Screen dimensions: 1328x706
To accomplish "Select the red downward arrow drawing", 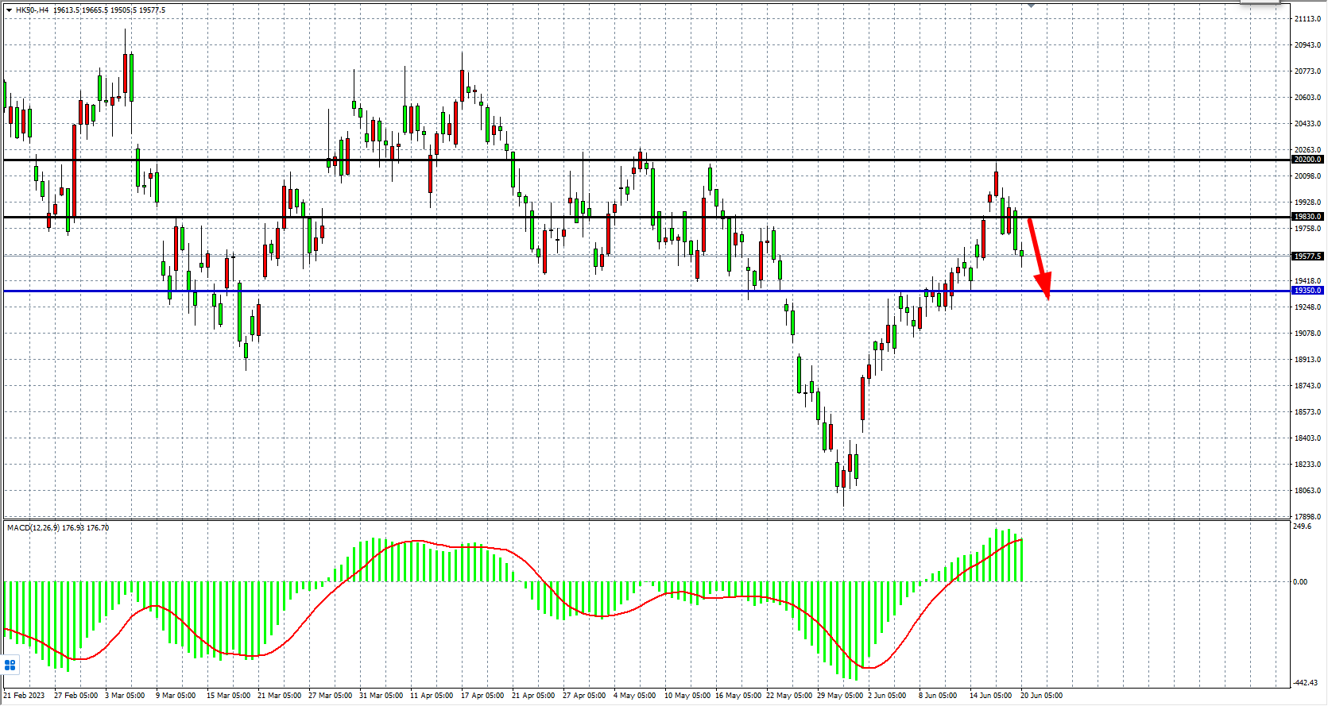I will click(1039, 257).
